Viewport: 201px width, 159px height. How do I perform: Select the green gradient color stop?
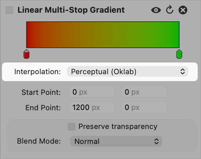(x=179, y=54)
